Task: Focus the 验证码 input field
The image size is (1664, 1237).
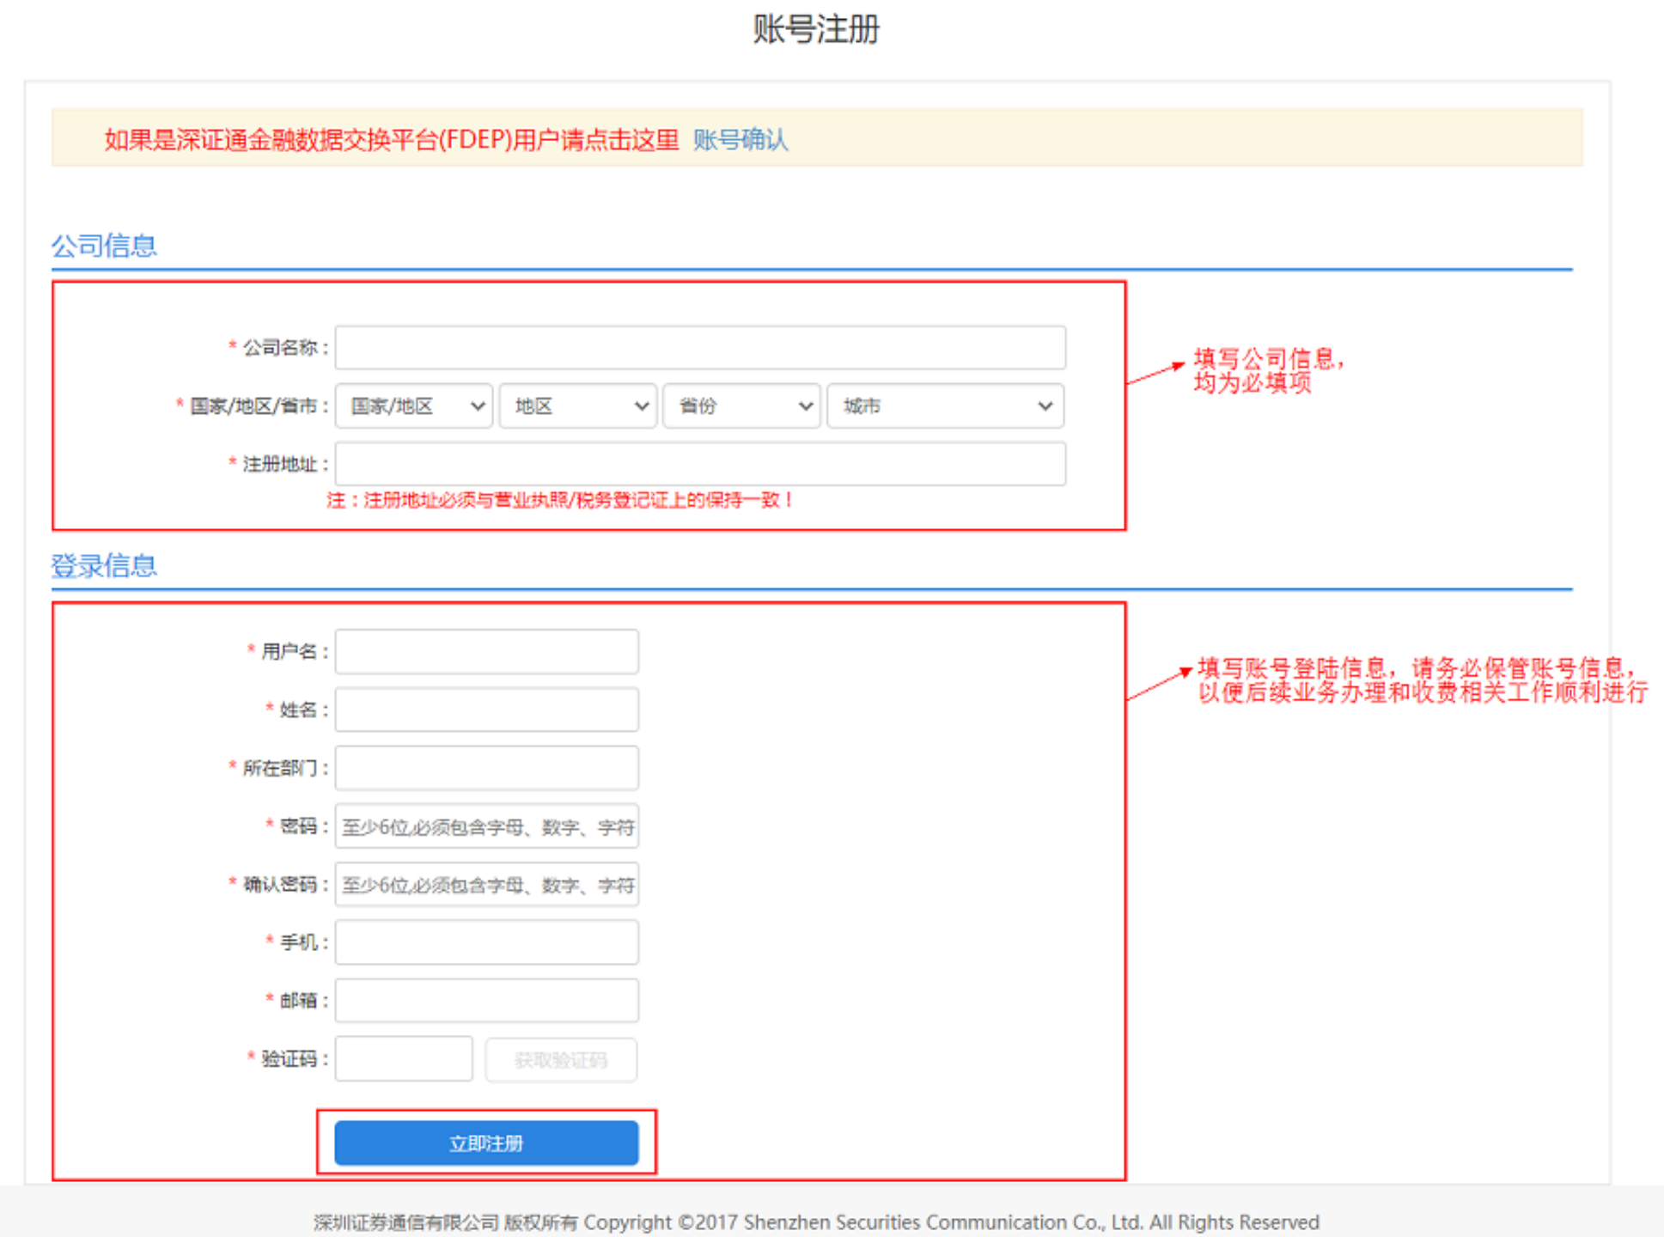Action: point(404,1058)
